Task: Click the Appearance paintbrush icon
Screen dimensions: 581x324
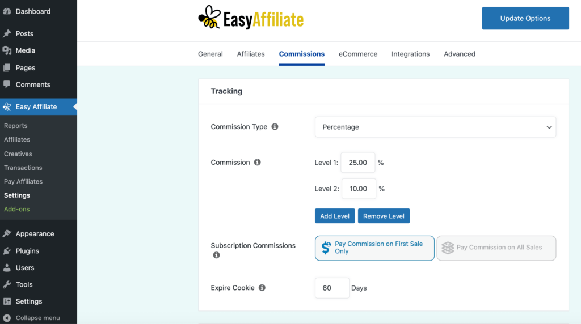Action: pos(7,233)
